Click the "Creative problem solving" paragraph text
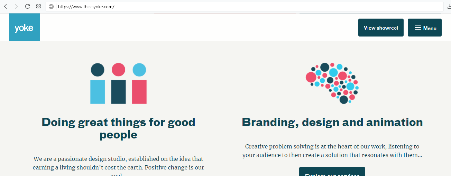 pos(332,151)
